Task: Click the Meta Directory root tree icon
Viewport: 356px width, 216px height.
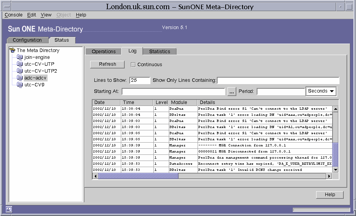Action: click(12, 50)
